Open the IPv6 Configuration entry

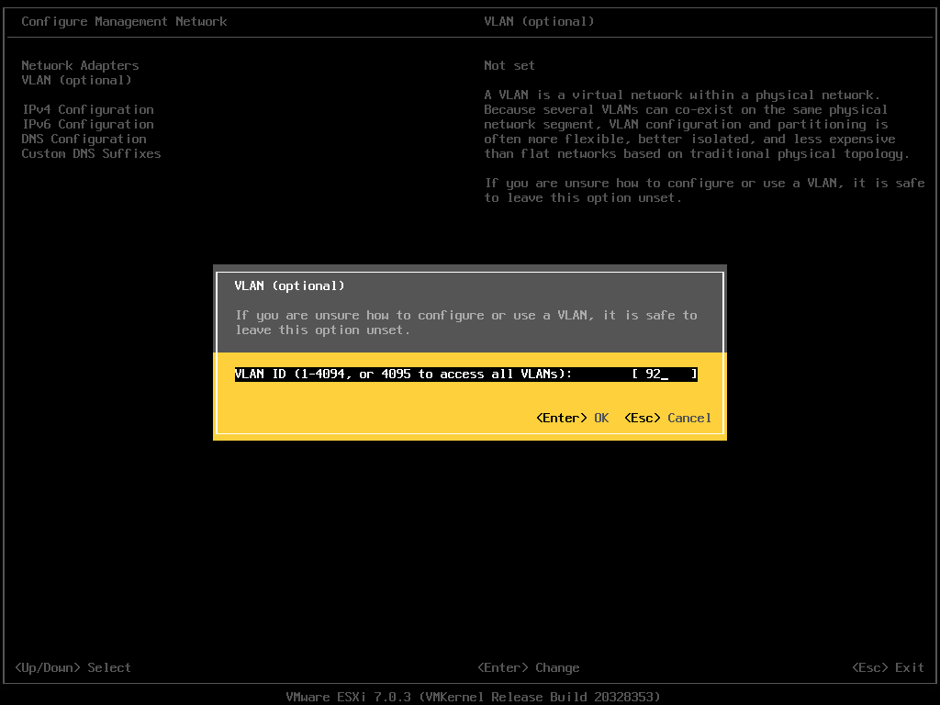pyautogui.click(x=87, y=124)
